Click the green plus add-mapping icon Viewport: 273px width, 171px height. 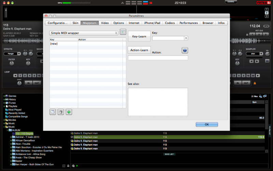69,112
